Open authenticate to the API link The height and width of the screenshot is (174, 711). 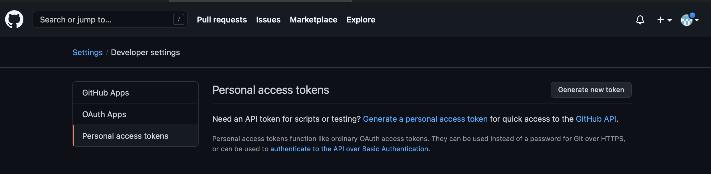coord(349,149)
